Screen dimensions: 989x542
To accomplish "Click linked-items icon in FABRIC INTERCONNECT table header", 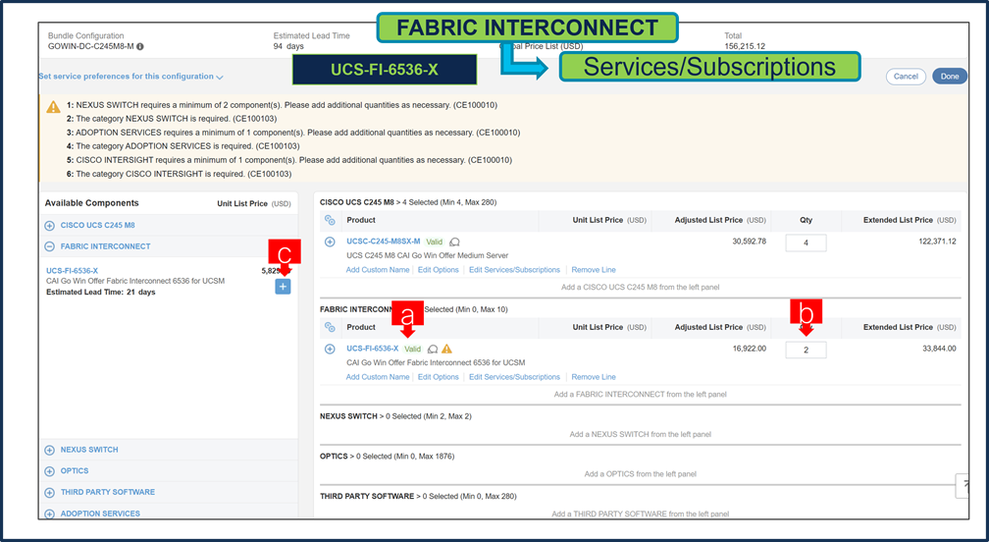I will (x=330, y=328).
